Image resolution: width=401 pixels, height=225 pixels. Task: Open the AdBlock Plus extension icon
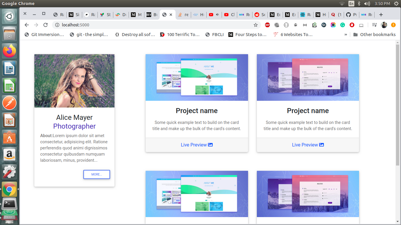267,25
